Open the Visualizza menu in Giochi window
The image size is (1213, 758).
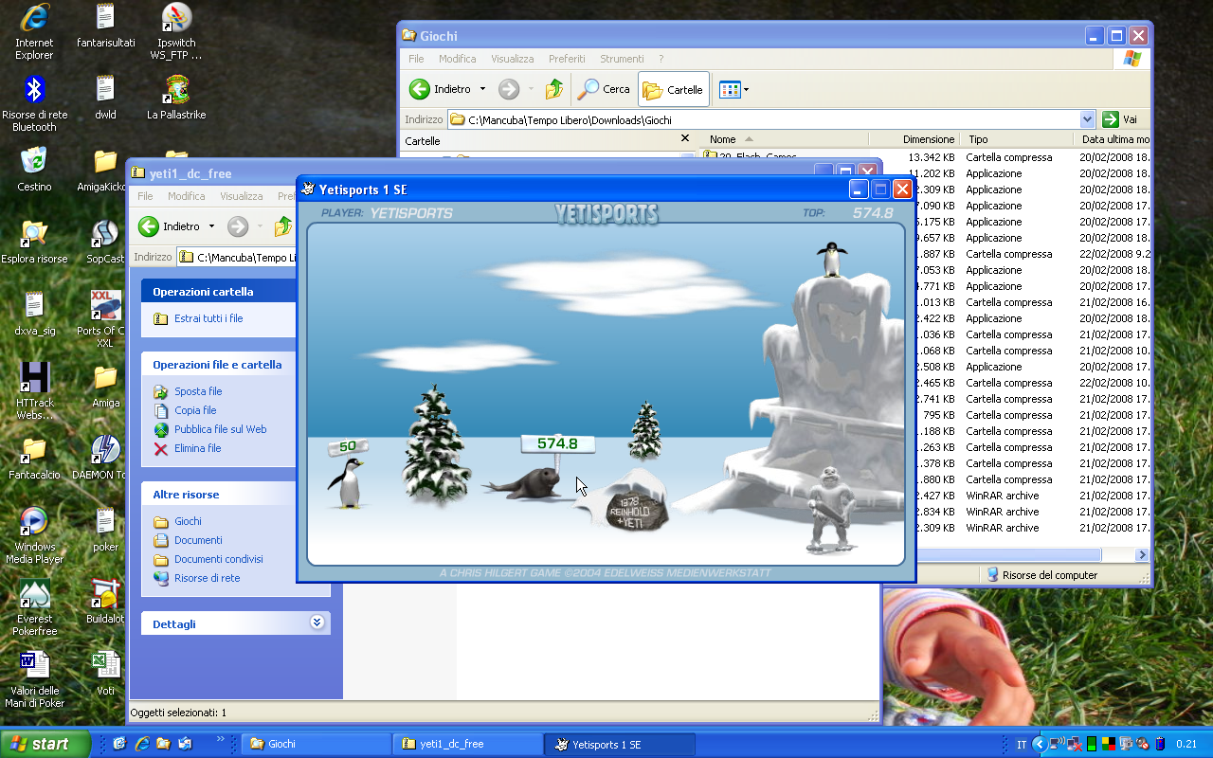[x=513, y=59]
